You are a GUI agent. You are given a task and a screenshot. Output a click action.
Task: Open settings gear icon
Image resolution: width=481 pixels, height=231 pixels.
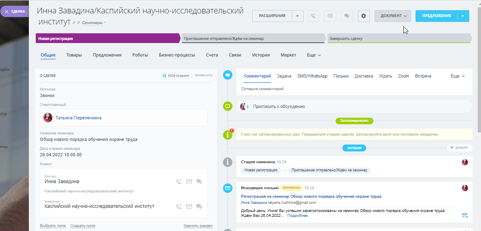click(x=364, y=16)
